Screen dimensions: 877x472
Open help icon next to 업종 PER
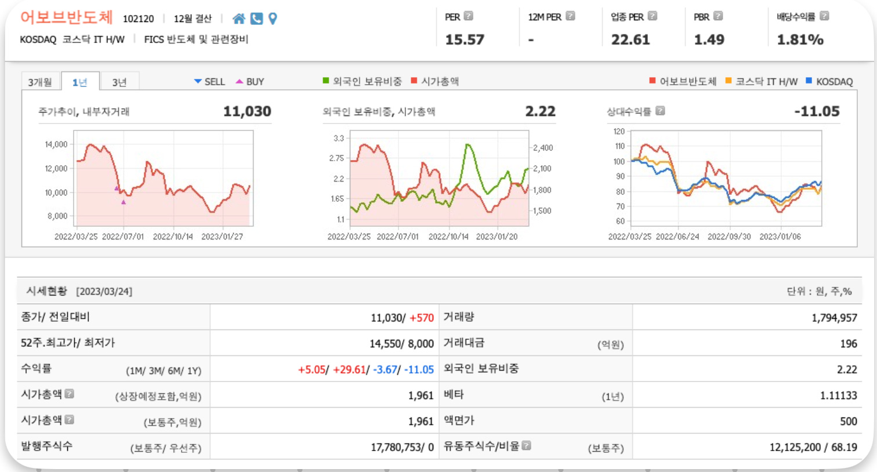tap(653, 16)
